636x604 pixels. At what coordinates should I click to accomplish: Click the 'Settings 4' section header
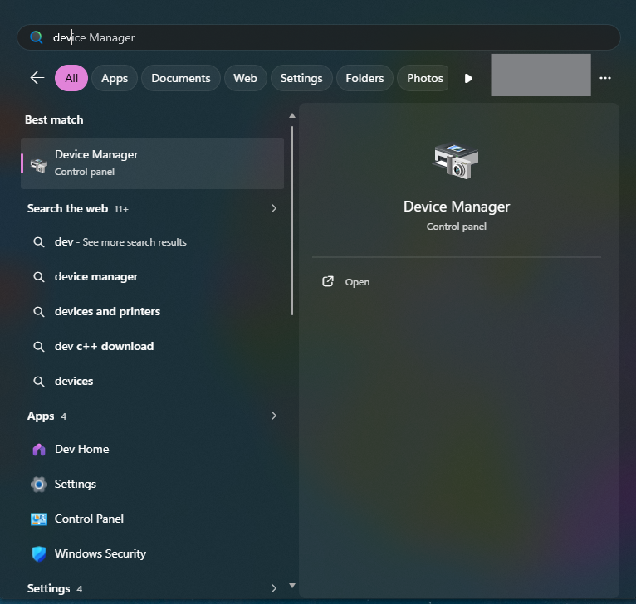click(x=55, y=588)
